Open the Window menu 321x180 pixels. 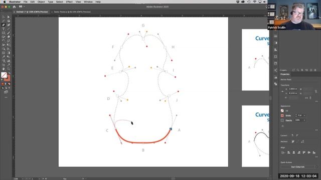[88, 2]
